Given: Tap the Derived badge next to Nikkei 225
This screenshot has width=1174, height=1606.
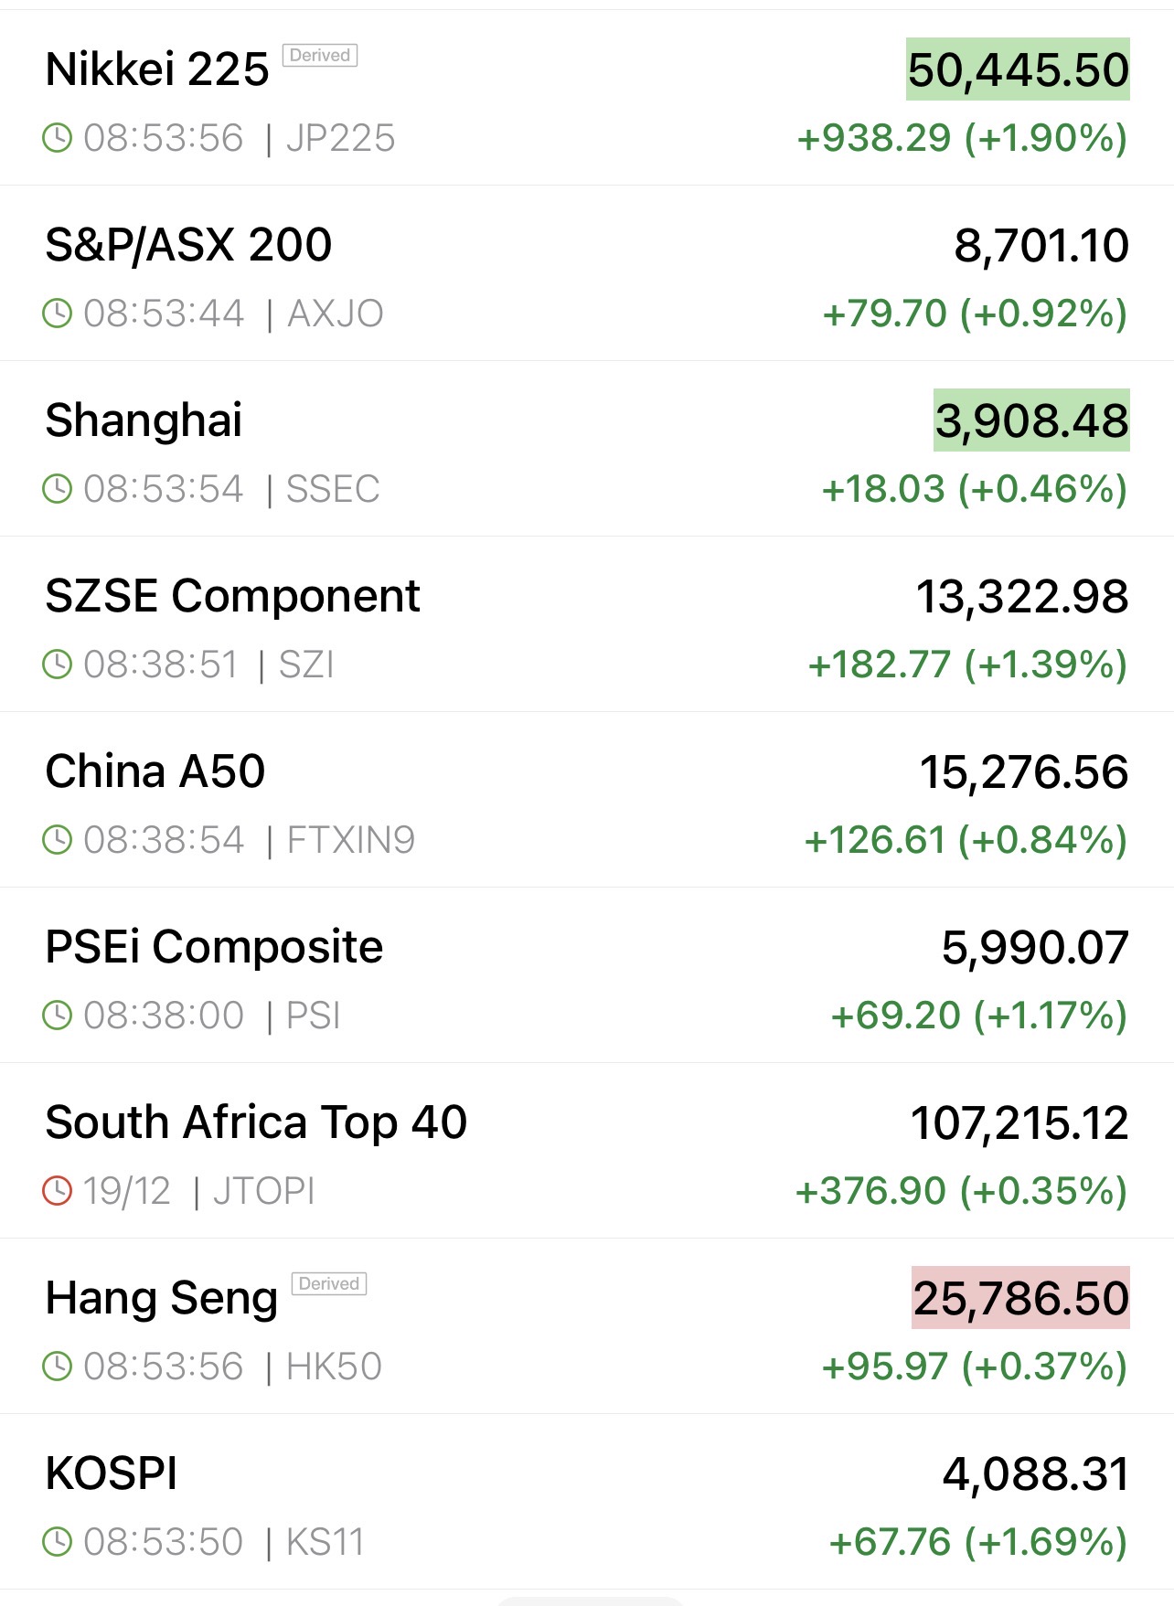Looking at the screenshot, I should point(319,56).
